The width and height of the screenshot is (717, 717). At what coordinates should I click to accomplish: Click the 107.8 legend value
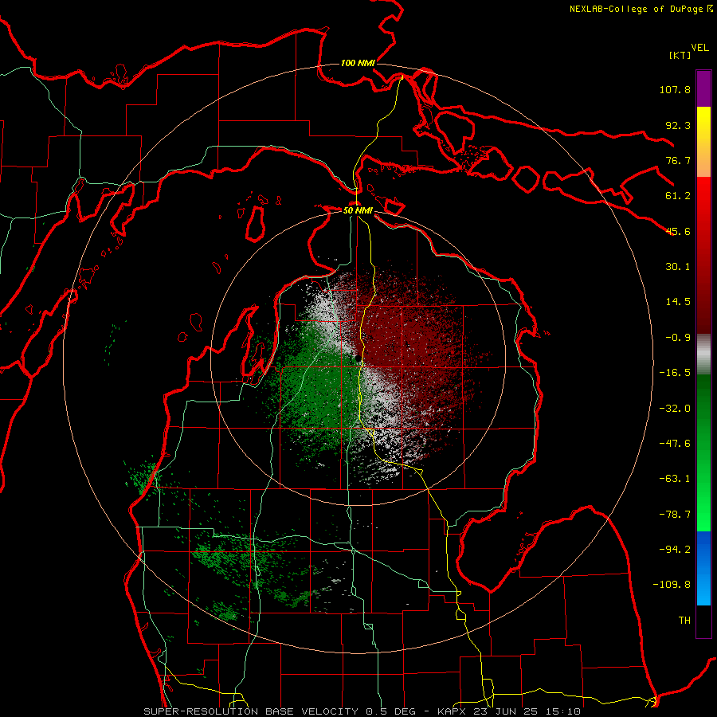tap(675, 89)
